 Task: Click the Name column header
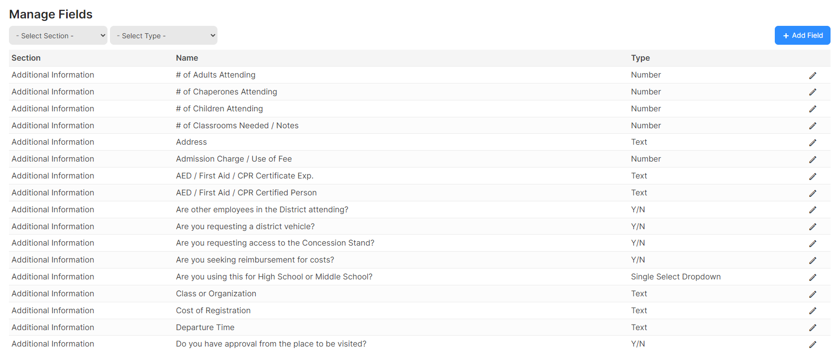[x=187, y=58]
